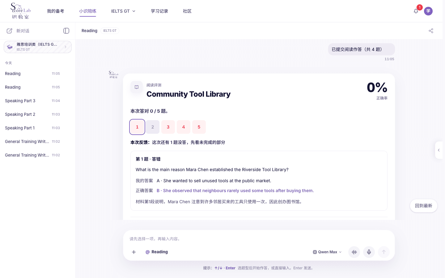Activate the microphone input
This screenshot has width=445, height=278.
tap(369, 252)
